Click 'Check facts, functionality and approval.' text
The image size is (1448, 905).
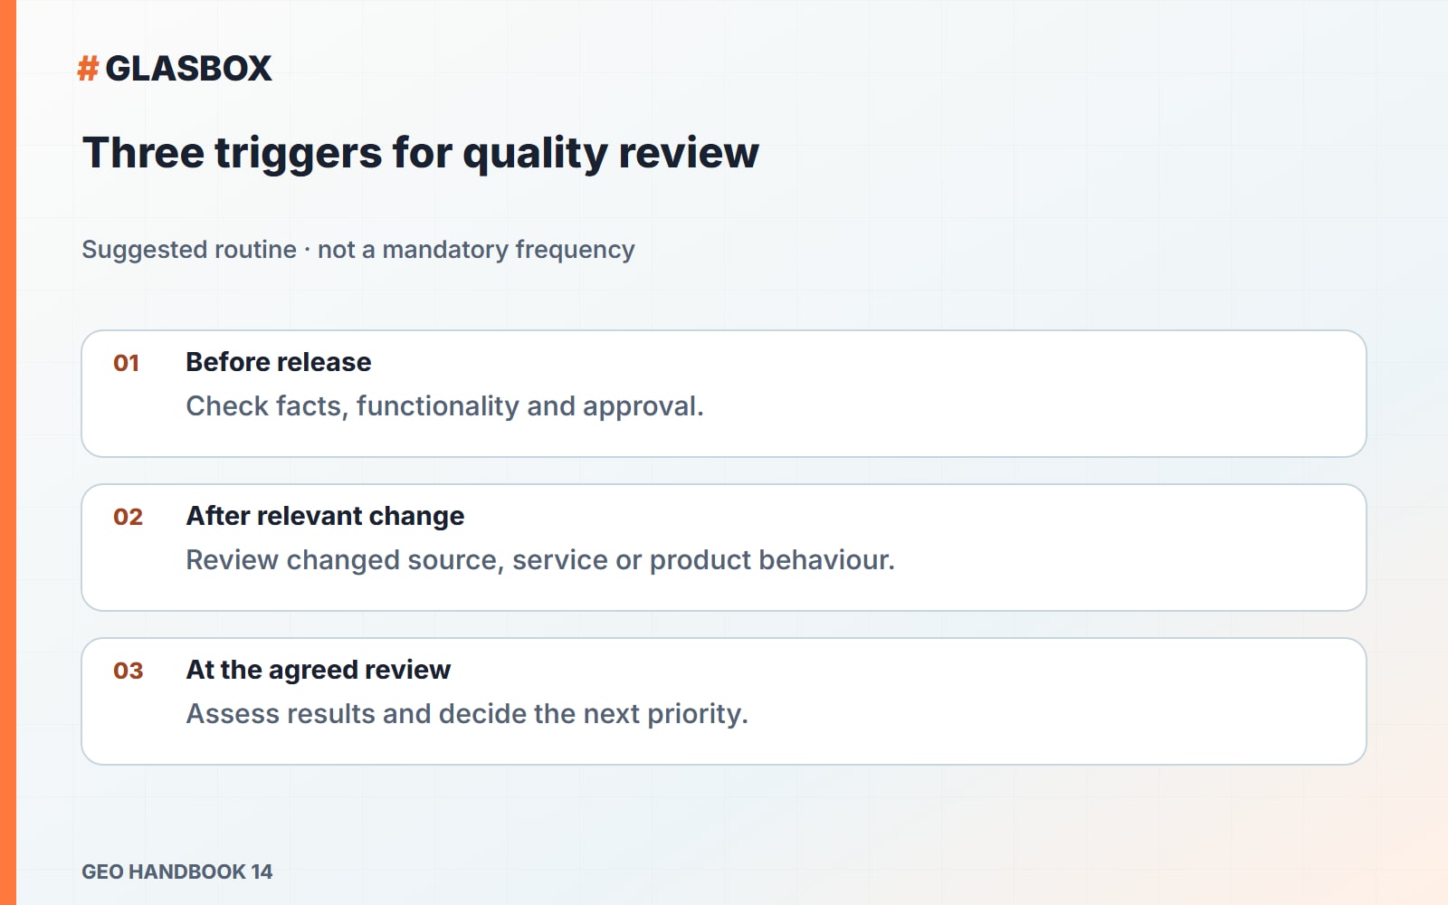coord(444,406)
